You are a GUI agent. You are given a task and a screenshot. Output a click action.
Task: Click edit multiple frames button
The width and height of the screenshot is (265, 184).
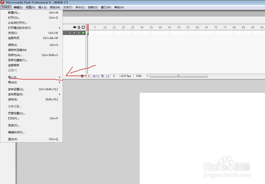coord(102,76)
